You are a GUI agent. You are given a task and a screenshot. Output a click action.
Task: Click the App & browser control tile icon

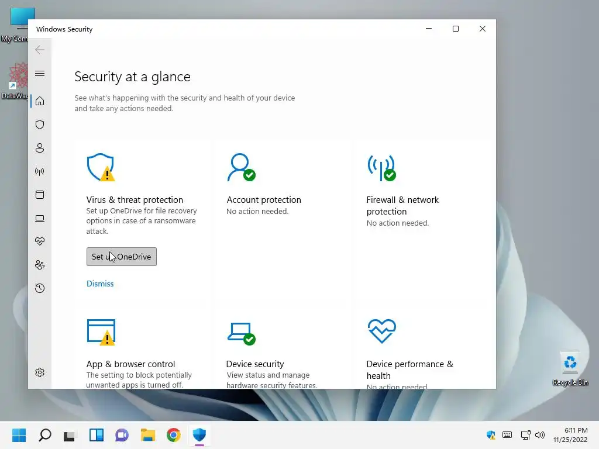pos(101,332)
